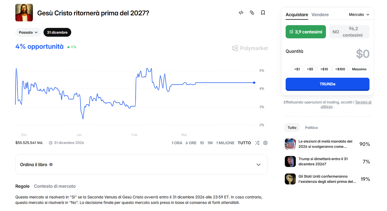387x211 pixels.
Task: Open the Termini di utilizzo link
Action: tap(363, 102)
